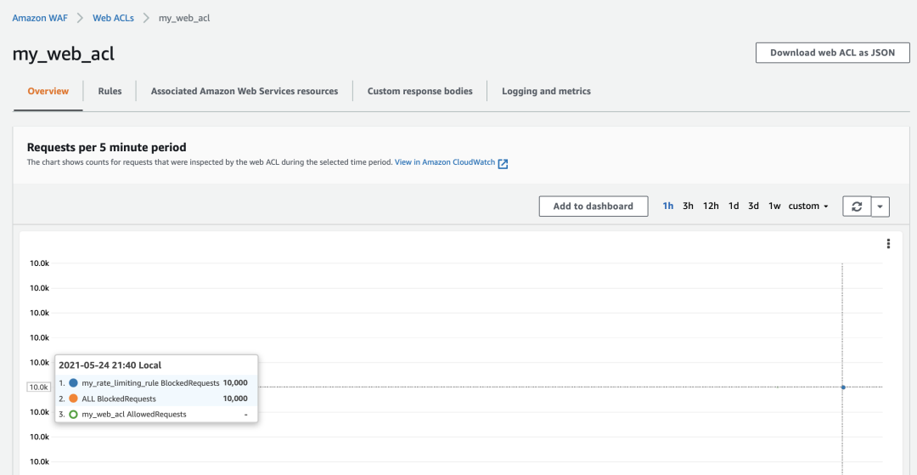The width and height of the screenshot is (917, 475).
Task: Select the 1h time range
Action: click(x=668, y=206)
